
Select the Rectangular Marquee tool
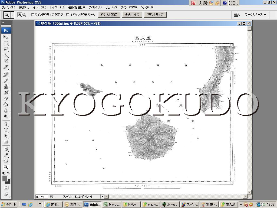[6, 43]
